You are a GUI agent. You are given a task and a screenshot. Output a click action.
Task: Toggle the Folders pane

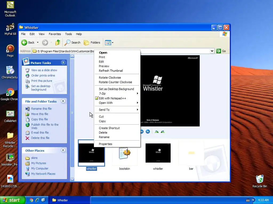pyautogui.click(x=92, y=42)
